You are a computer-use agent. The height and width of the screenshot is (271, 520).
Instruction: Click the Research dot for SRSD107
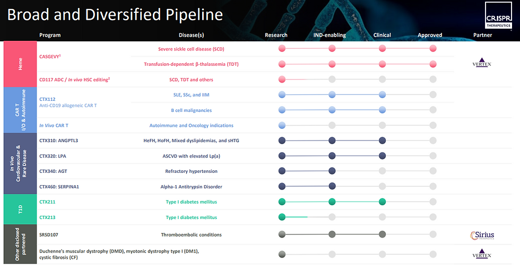coord(282,234)
